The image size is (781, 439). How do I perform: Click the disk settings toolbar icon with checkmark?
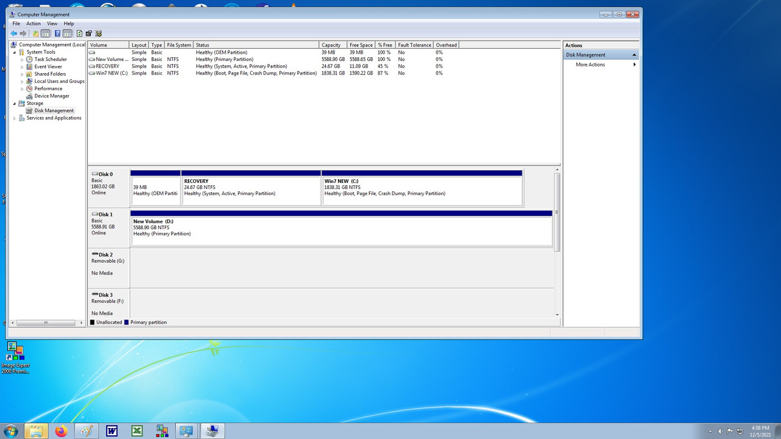98,34
